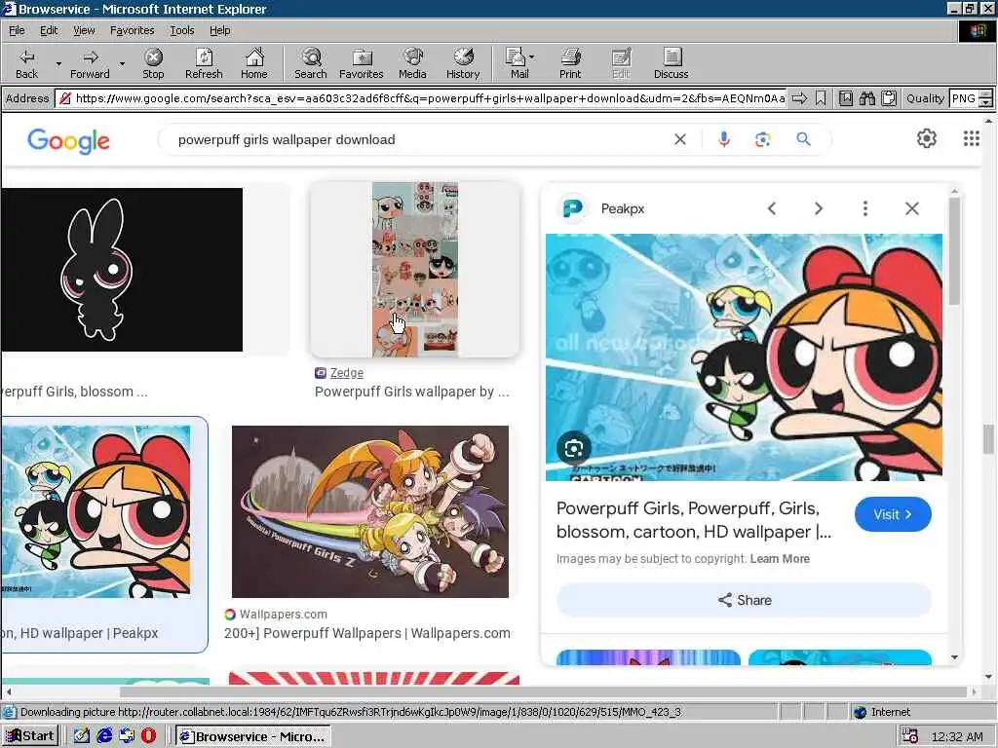Click the Google search text box
This screenshot has height=748, width=998.
click(420, 139)
